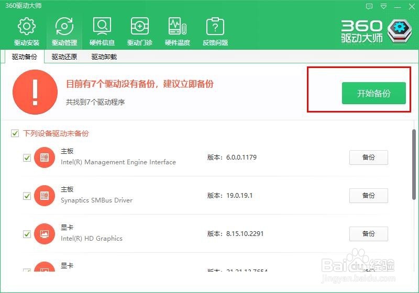Click the motherboard icon for Intel Management Engine
Viewport: 419px width, 293px height.
[45, 157]
